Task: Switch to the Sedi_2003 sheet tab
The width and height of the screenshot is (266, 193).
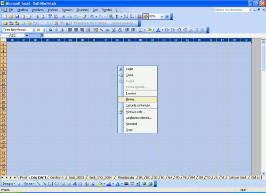Action: 76,178
